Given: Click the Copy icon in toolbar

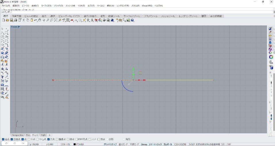Looking at the screenshot, I should pyautogui.click(x=28, y=20).
